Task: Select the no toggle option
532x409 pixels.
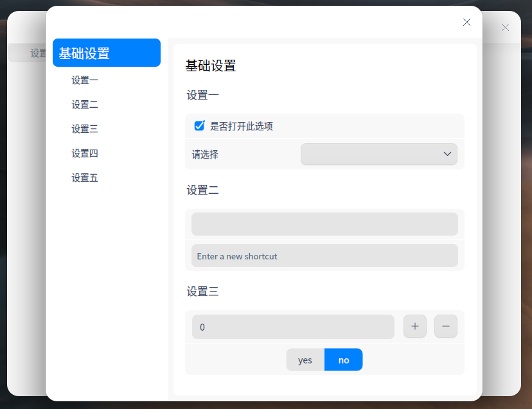Action: pos(343,360)
